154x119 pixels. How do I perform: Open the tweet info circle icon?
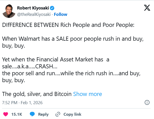[147, 103]
